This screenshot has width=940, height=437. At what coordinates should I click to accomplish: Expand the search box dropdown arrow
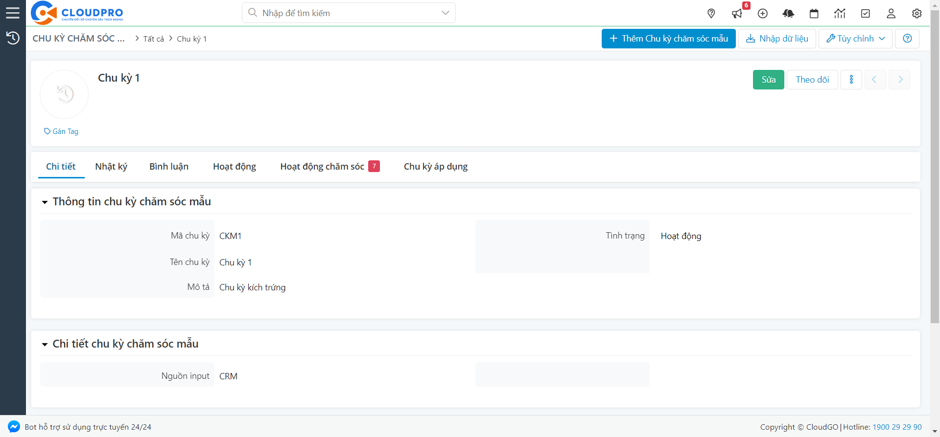[x=445, y=13]
